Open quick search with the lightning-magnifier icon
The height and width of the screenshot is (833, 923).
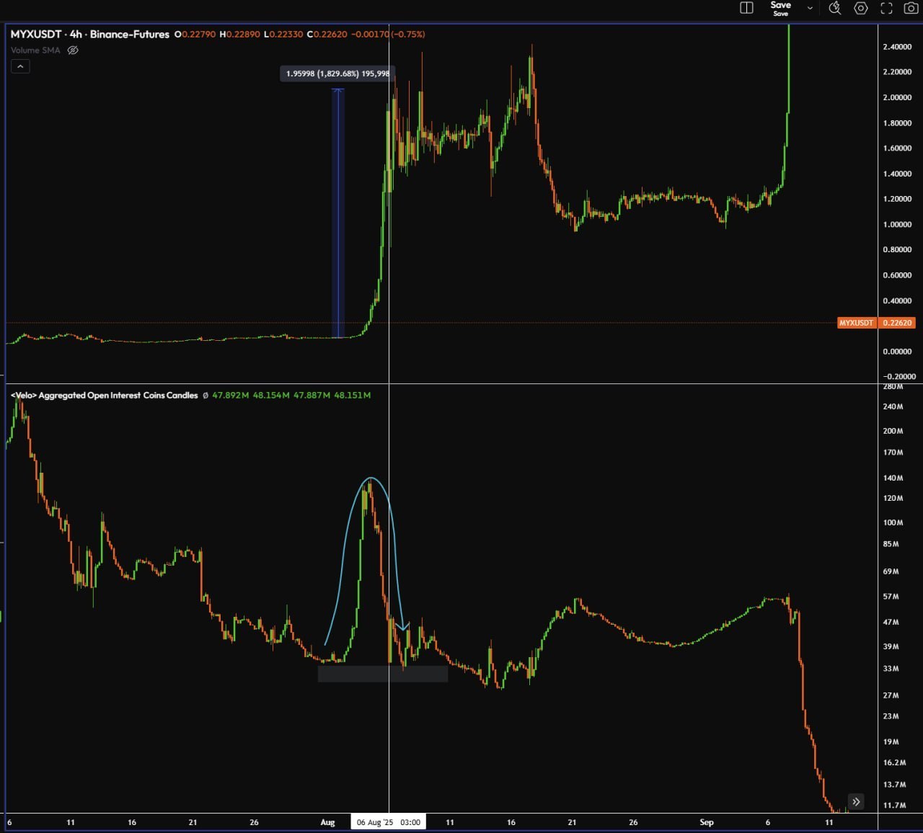[x=835, y=7]
